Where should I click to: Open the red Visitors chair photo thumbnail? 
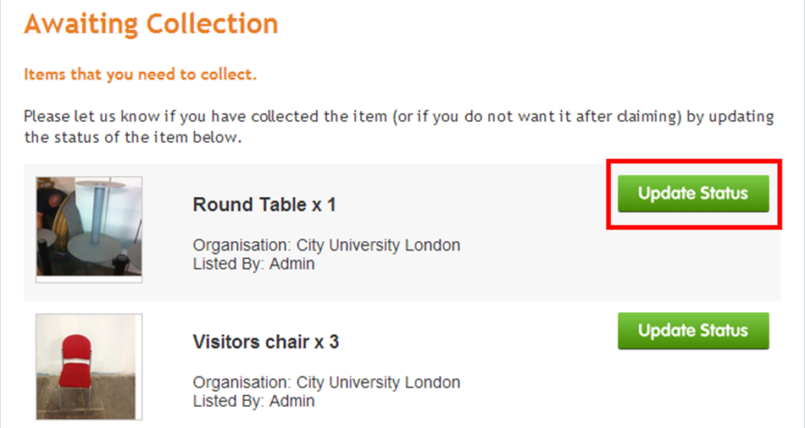coord(89,367)
